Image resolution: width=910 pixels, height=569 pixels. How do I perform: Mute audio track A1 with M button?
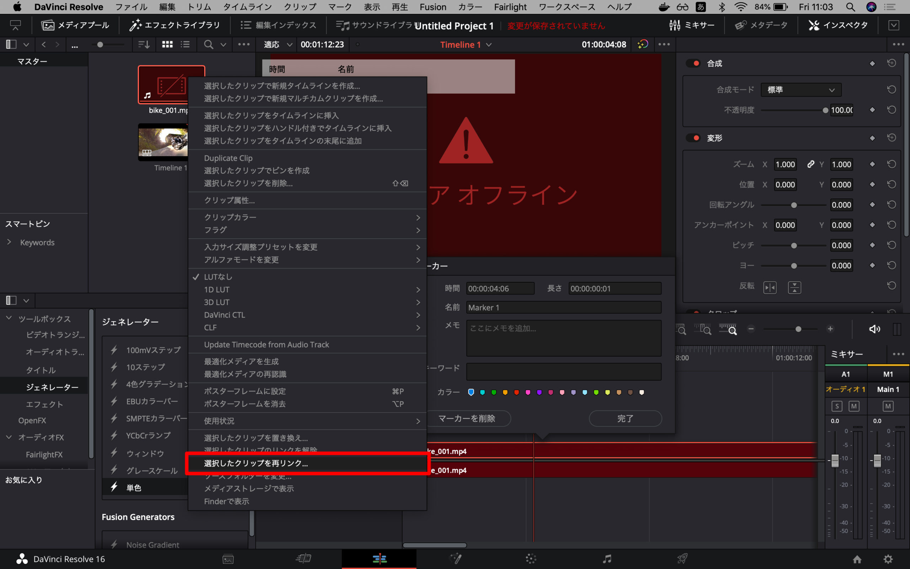click(x=854, y=406)
